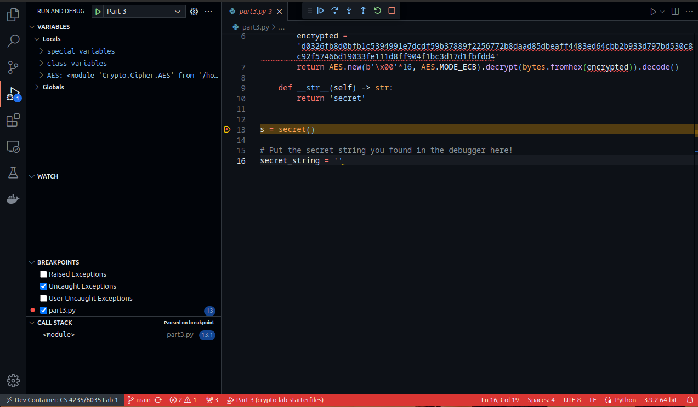Disable Uncaught Exceptions breakpoint
The width and height of the screenshot is (698, 407).
point(44,286)
